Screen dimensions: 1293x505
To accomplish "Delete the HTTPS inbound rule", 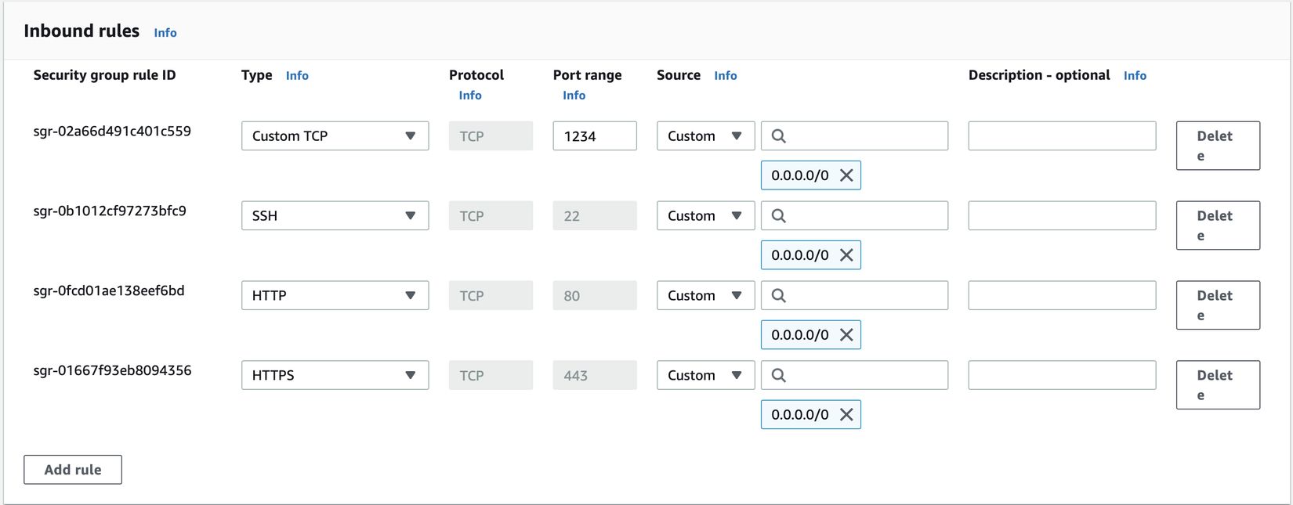I will [1218, 385].
